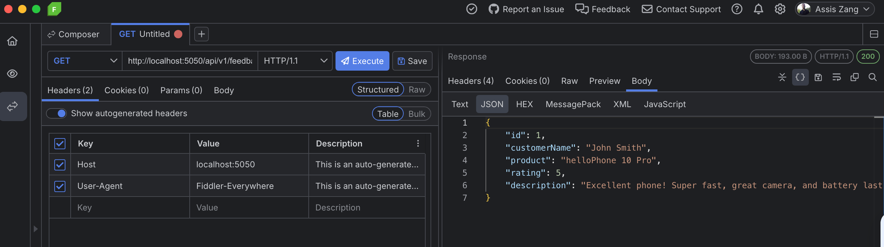Expand the Assis Zang account menu
This screenshot has height=247, width=884.
[x=835, y=9]
